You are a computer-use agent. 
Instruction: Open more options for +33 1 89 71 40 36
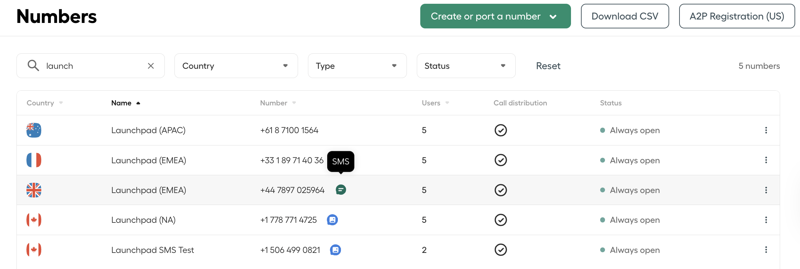point(766,160)
